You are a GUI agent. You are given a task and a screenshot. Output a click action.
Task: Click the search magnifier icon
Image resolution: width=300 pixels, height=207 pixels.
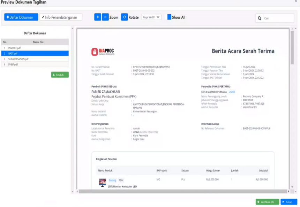pos(259,18)
